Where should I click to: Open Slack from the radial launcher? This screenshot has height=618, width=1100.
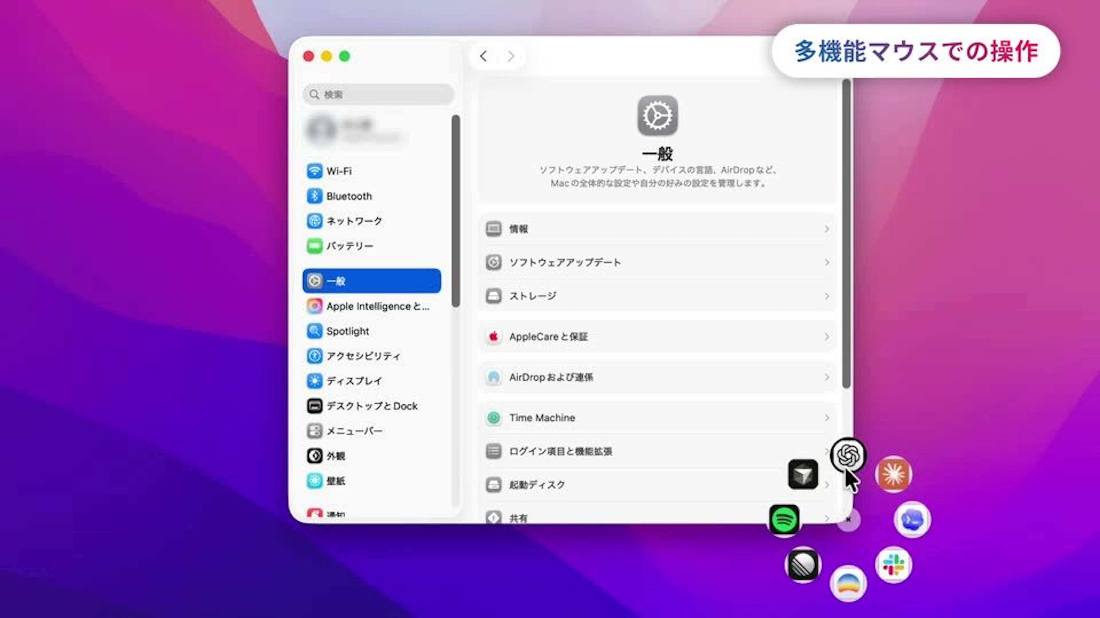pyautogui.click(x=893, y=565)
